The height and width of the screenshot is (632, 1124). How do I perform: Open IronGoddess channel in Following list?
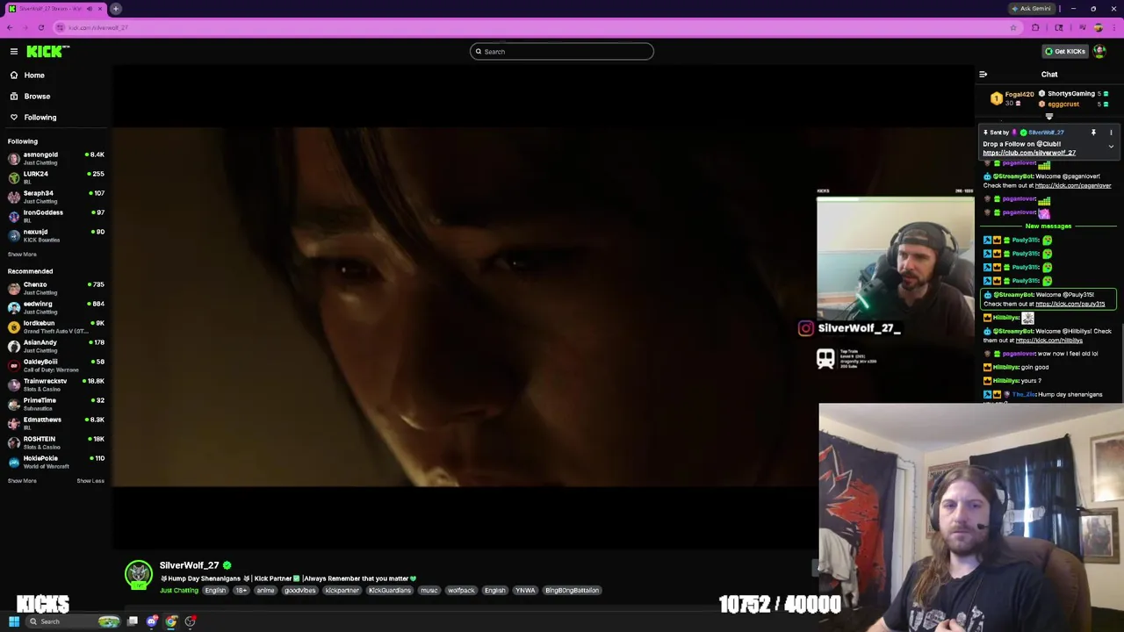tap(56, 216)
